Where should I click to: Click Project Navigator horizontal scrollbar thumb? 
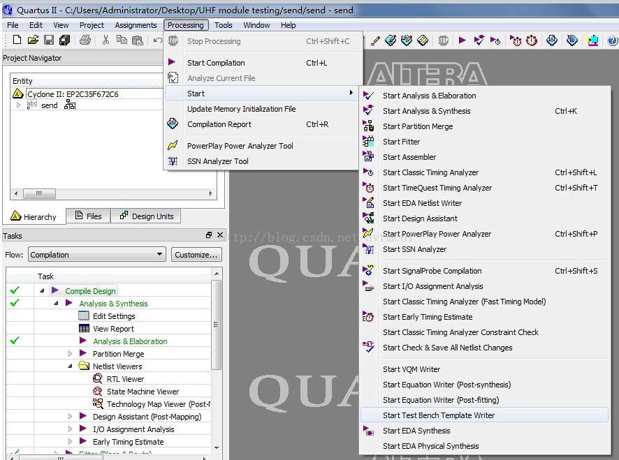pos(39,194)
